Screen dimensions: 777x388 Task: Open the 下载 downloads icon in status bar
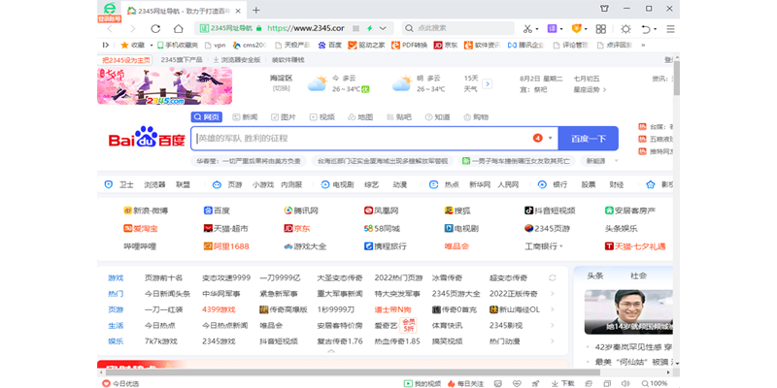point(563,383)
